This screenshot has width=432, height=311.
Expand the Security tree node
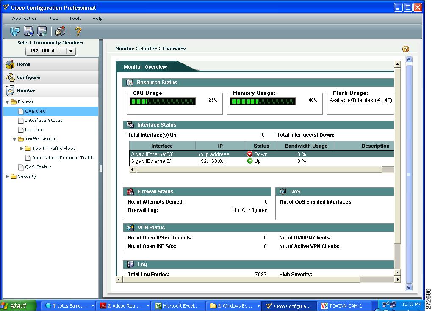click(x=8, y=176)
